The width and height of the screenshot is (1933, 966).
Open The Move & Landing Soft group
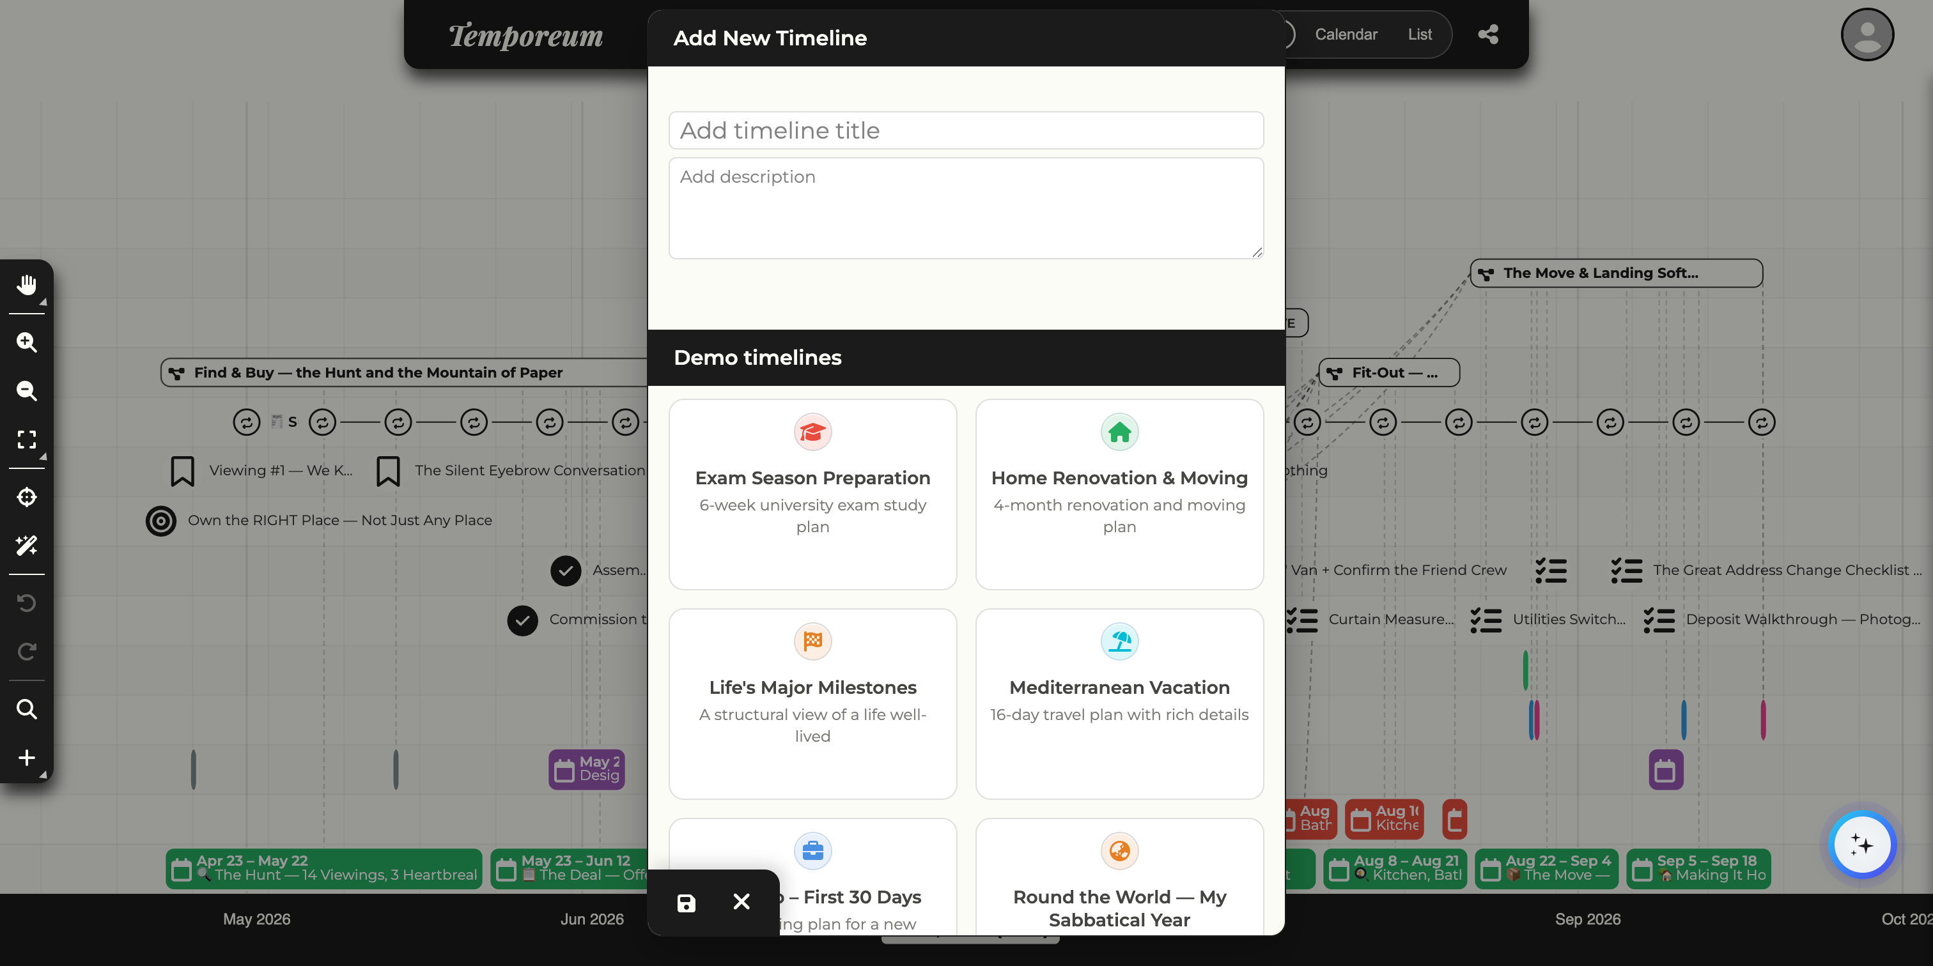coord(1617,273)
